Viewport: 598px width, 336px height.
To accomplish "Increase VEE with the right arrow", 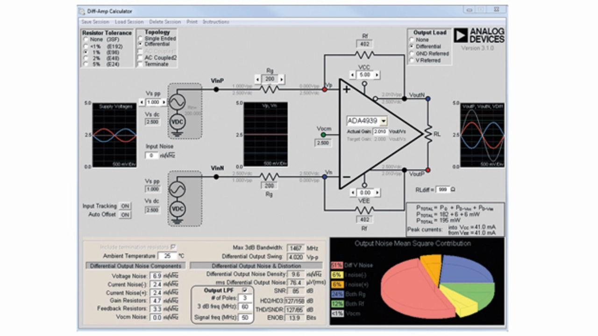I will click(x=377, y=193).
